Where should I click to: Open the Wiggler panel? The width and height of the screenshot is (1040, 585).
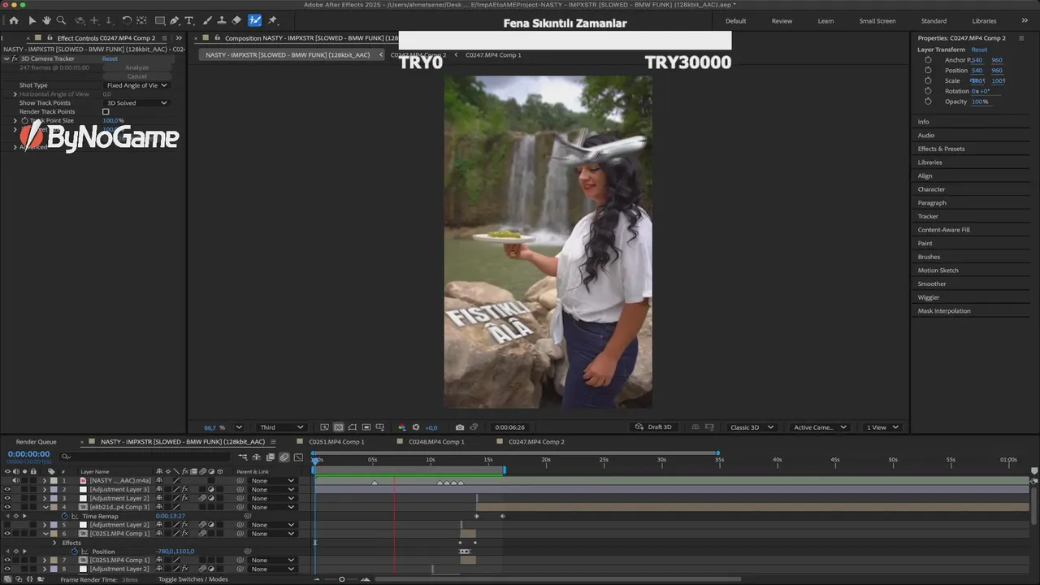point(928,297)
